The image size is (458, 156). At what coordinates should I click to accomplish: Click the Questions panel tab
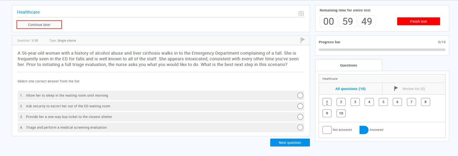point(348,65)
